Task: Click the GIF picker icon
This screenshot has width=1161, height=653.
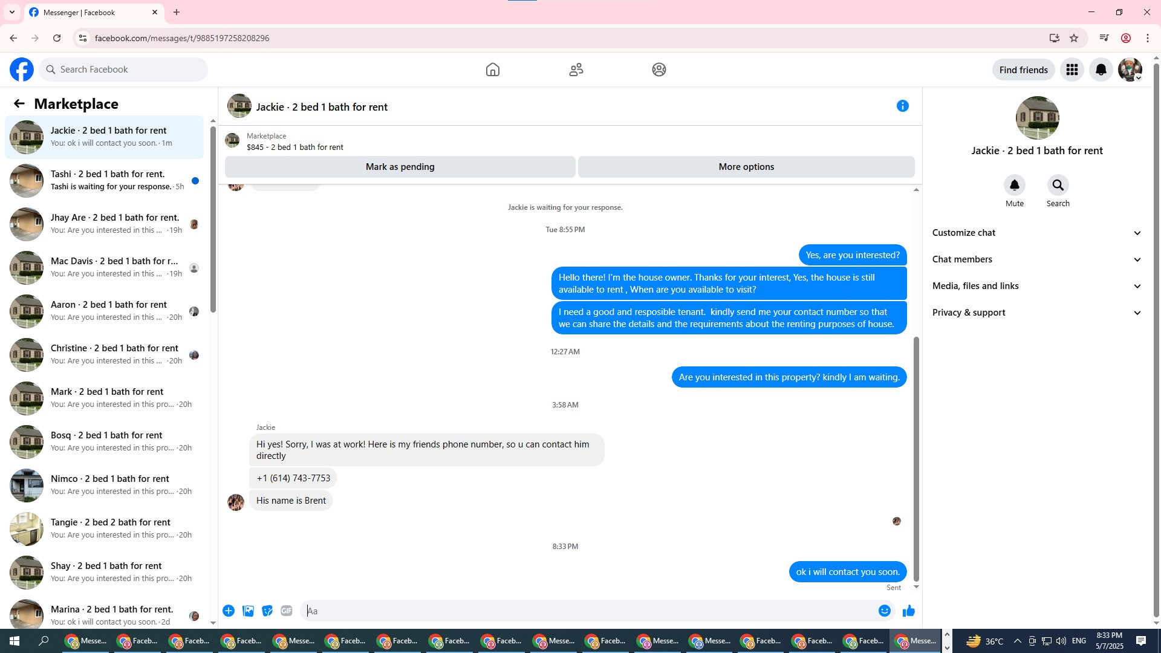Action: click(x=287, y=611)
